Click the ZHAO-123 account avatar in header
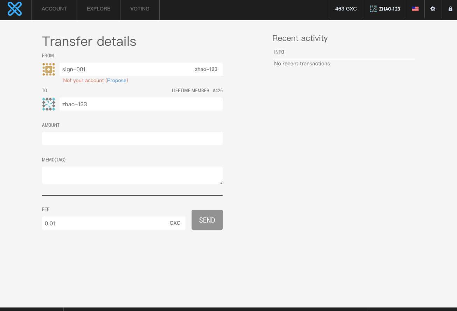 373,9
